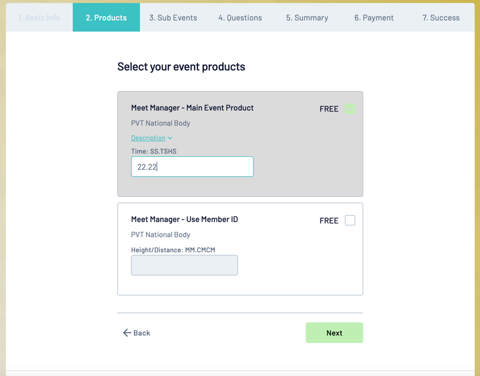Image resolution: width=480 pixels, height=376 pixels.
Task: Jump to the Summary step
Action: (x=307, y=18)
